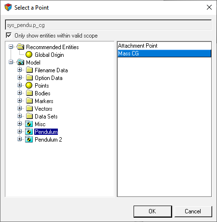The width and height of the screenshot is (217, 222).
Task: Expand the Pendulum 2 tree node
Action: (19, 139)
